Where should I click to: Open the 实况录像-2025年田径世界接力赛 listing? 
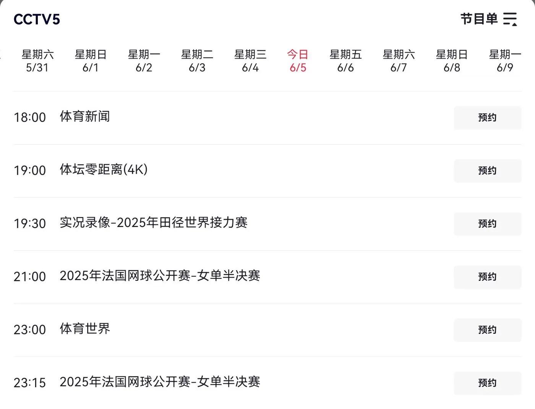(x=154, y=222)
